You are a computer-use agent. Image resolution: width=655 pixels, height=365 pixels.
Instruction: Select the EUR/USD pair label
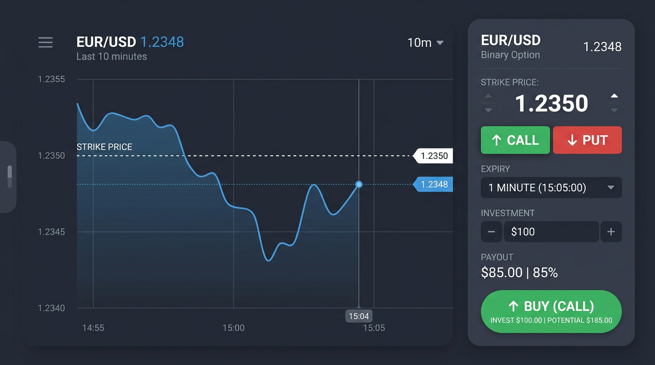coord(511,40)
